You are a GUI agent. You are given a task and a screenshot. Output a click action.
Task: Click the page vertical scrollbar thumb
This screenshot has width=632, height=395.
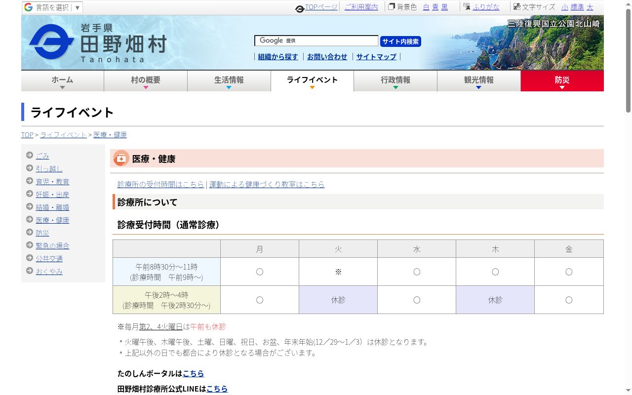628,60
